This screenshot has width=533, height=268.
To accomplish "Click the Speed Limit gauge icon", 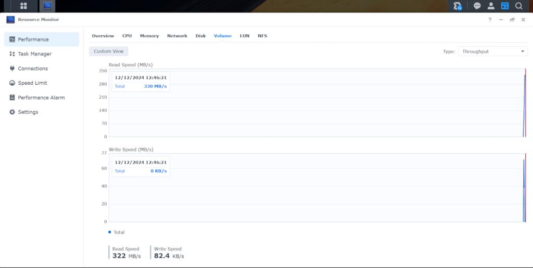I will 12,83.
